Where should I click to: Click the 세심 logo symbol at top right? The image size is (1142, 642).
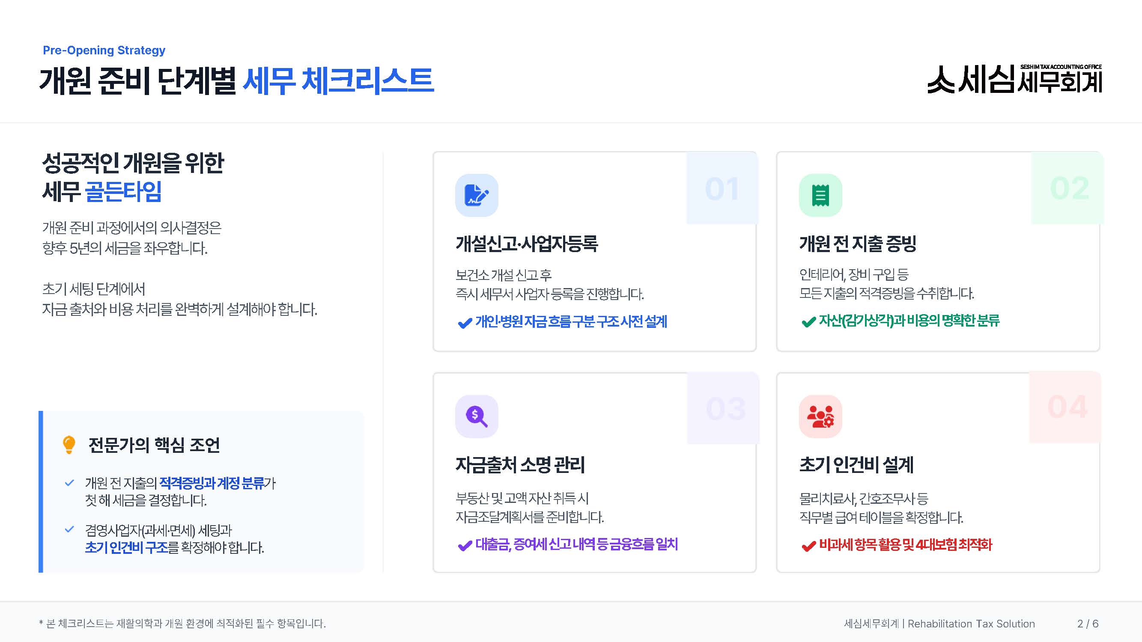click(941, 80)
